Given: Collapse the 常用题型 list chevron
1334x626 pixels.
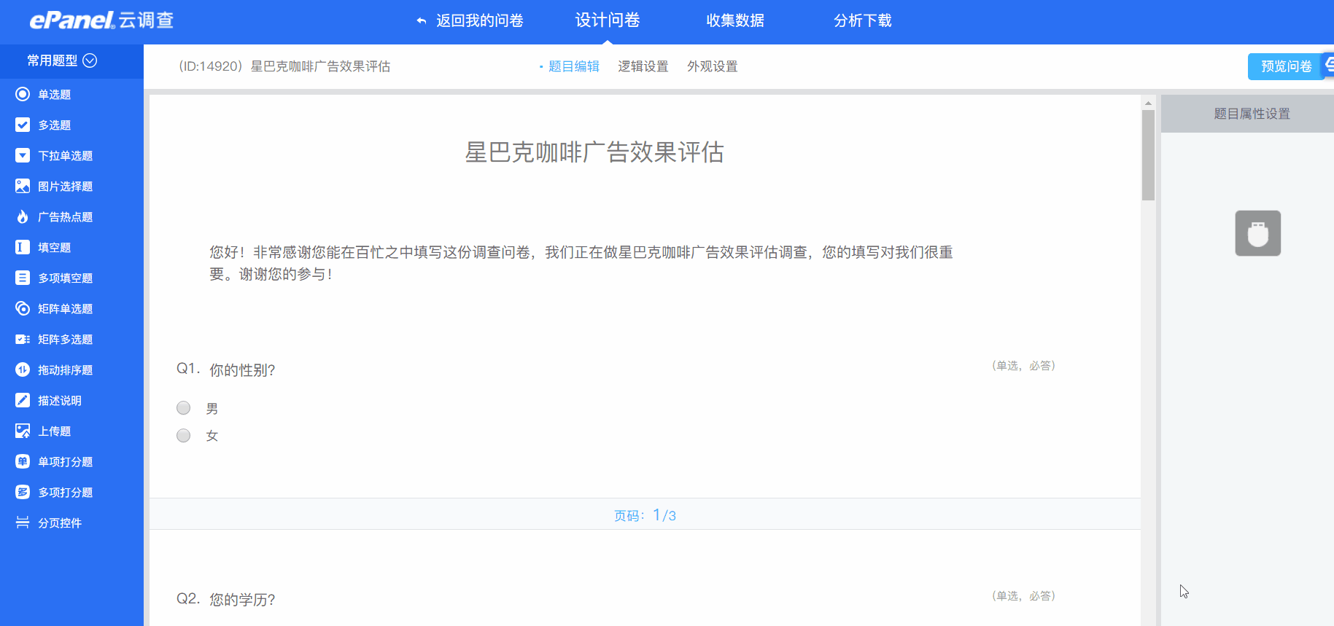Looking at the screenshot, I should point(90,60).
